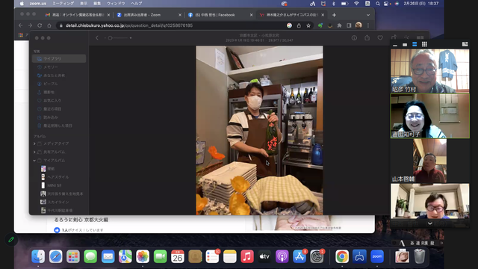478x269 pixels.
Task: Open the share icon in Photos toolbar
Action: (367, 38)
